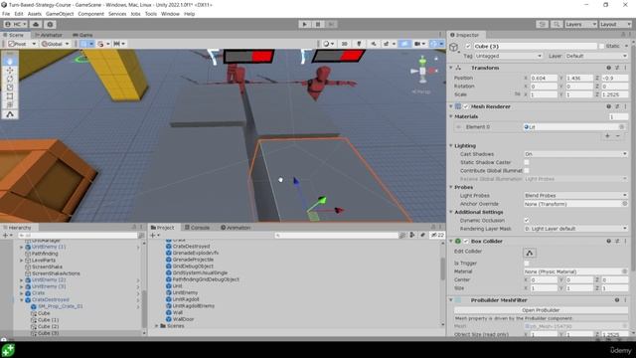Activate the Edit Bounding Volume tool

coord(10,114)
